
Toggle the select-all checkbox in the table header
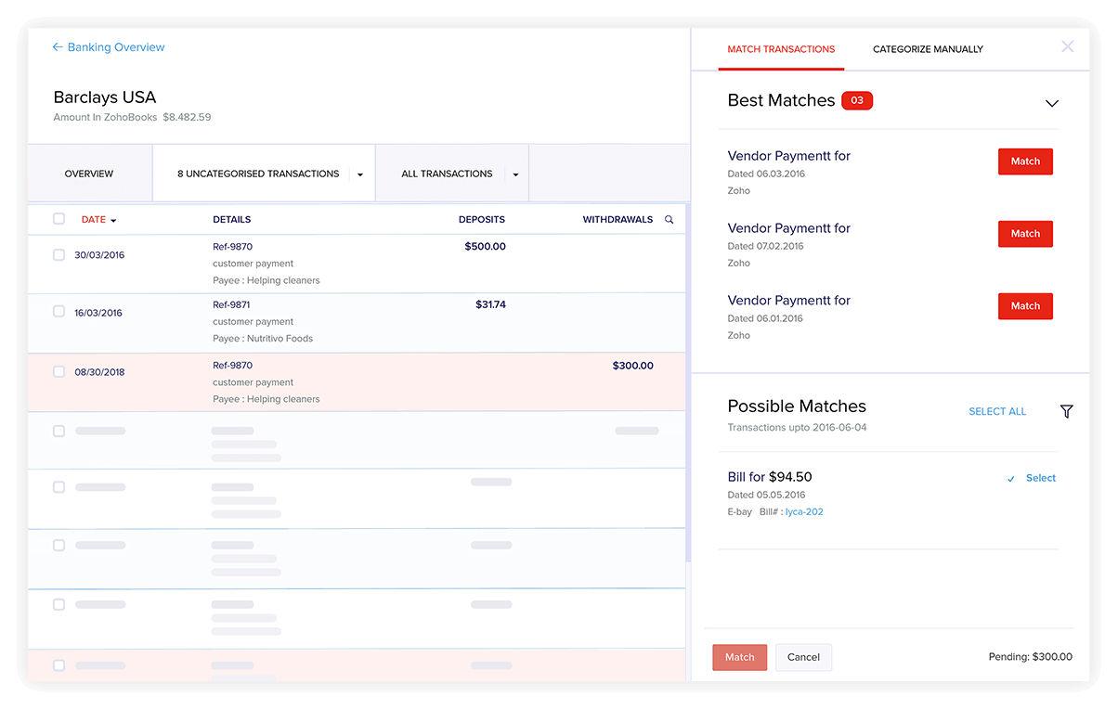click(x=59, y=219)
